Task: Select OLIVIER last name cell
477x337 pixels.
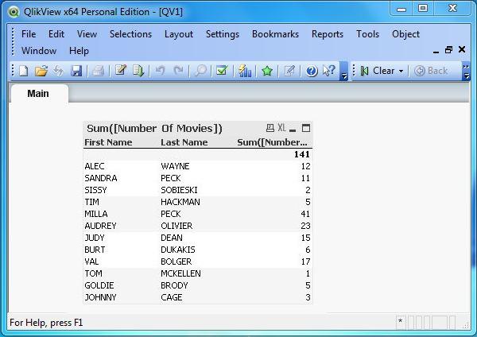Action: [x=176, y=226]
